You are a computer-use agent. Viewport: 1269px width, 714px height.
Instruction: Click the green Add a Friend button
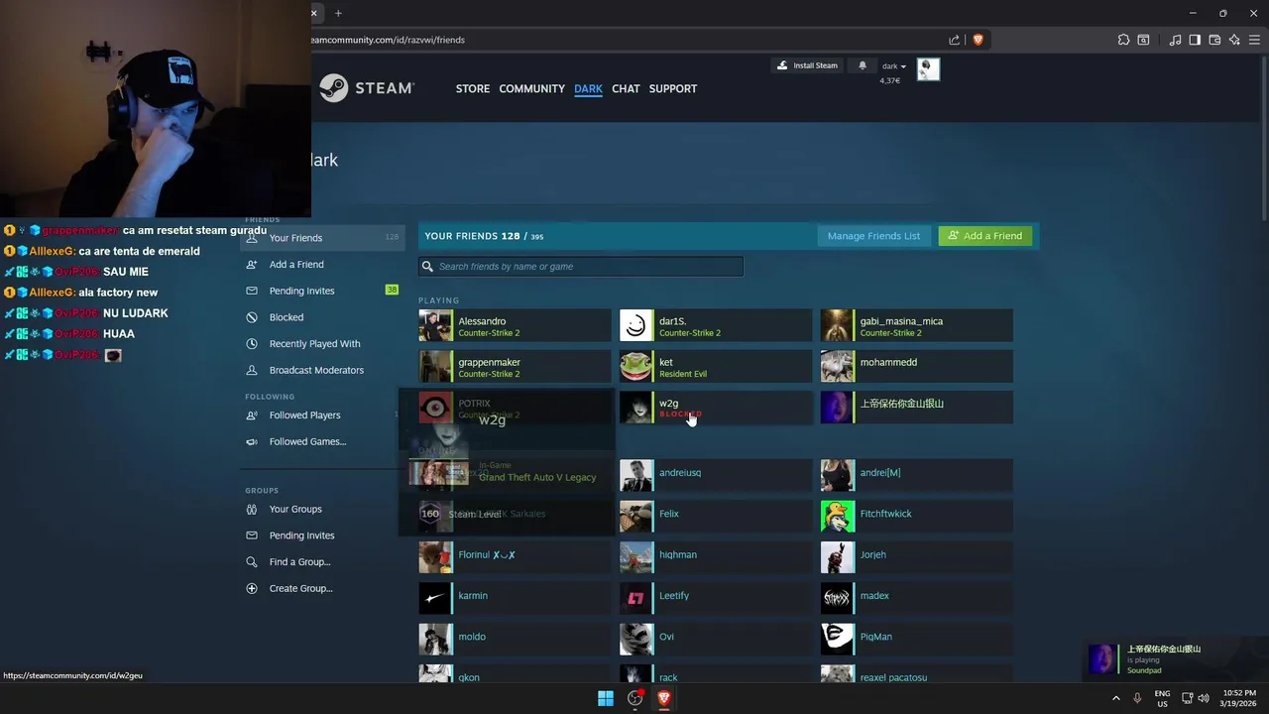click(x=985, y=236)
